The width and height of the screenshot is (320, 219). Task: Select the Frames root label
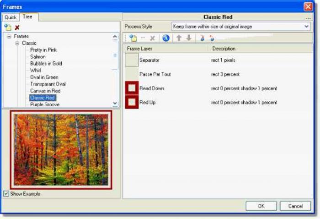21,36
